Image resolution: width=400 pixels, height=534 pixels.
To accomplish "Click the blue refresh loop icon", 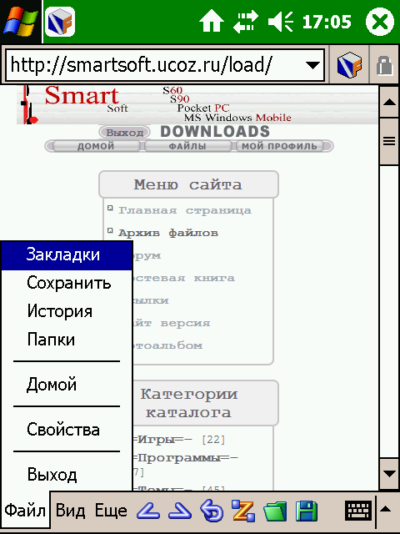I will [x=212, y=511].
